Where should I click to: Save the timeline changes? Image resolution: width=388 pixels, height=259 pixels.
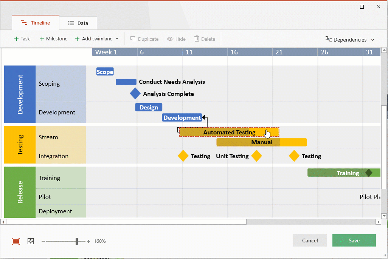coord(354,240)
